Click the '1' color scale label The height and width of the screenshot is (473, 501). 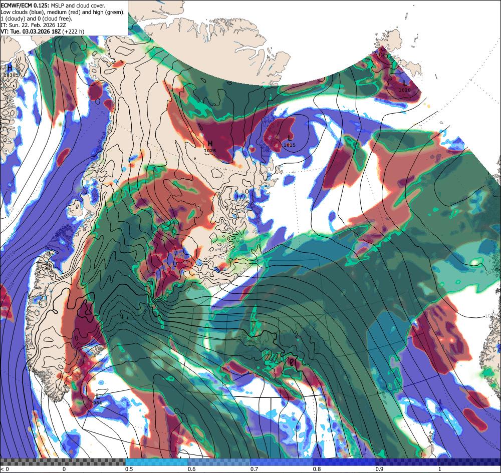click(440, 469)
